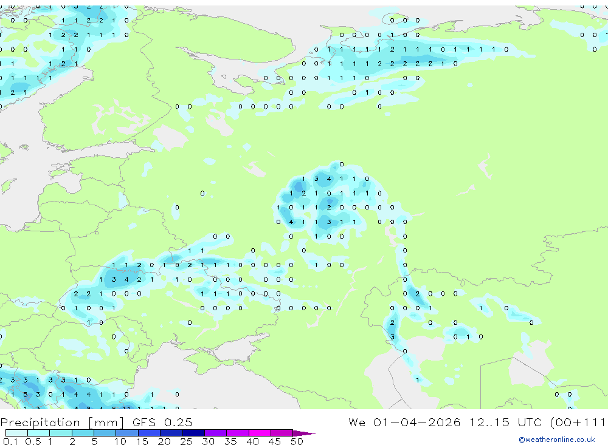
Task: Click the 2–5 mm legend color swatch
Action: tap(83, 433)
